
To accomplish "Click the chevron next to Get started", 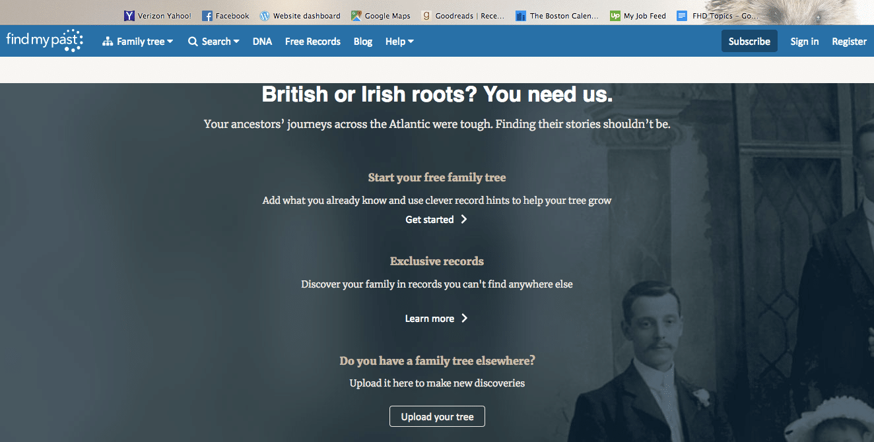I will tap(464, 219).
